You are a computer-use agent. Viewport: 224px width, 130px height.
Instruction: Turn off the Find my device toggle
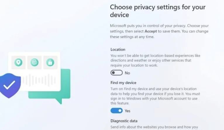pyautogui.click(x=117, y=111)
